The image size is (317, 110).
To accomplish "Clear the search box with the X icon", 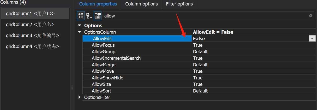I will [x=311, y=16].
